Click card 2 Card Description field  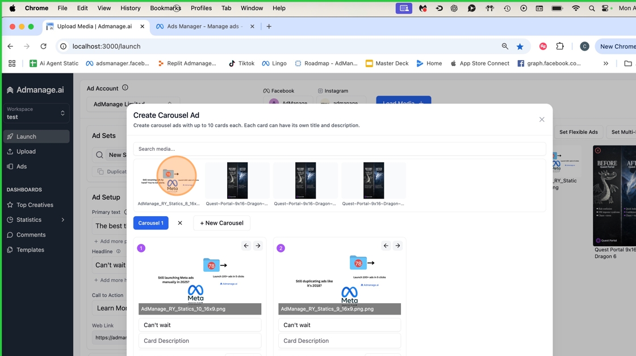coord(340,341)
